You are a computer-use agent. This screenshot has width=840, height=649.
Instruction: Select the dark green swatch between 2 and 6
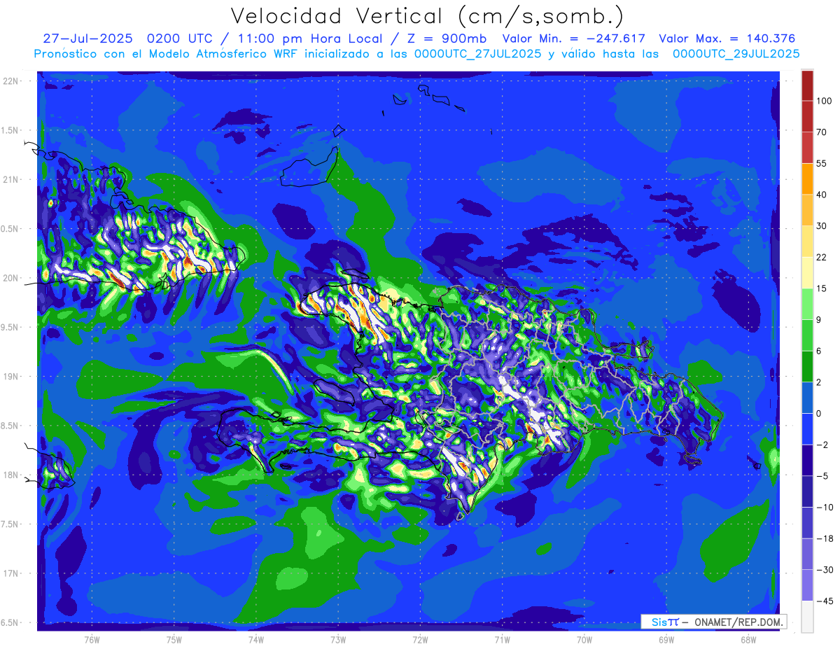[x=807, y=366]
